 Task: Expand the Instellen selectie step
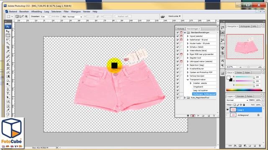[x=191, y=83]
